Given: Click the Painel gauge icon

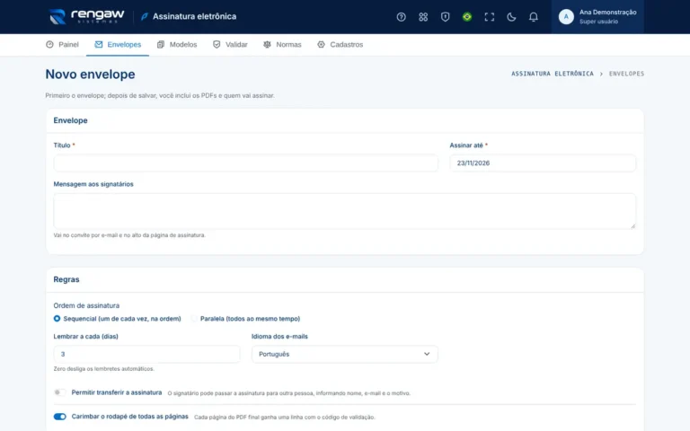Looking at the screenshot, I should click(x=49, y=44).
